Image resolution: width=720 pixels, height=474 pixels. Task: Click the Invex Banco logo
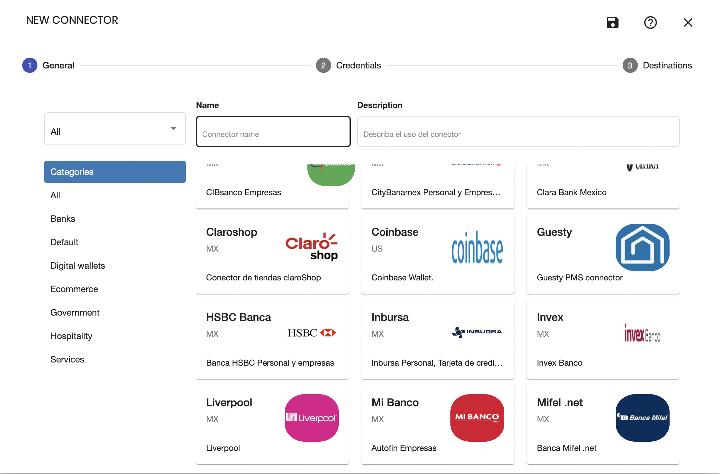[642, 333]
